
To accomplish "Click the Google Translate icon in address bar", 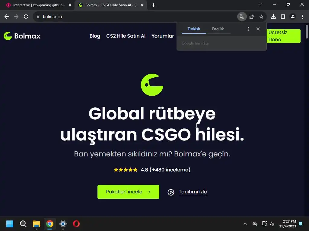I will pos(242,17).
